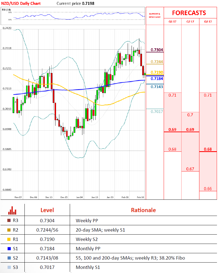
Task: Select the steel blue S2 color swatch
Action: tap(9, 258)
